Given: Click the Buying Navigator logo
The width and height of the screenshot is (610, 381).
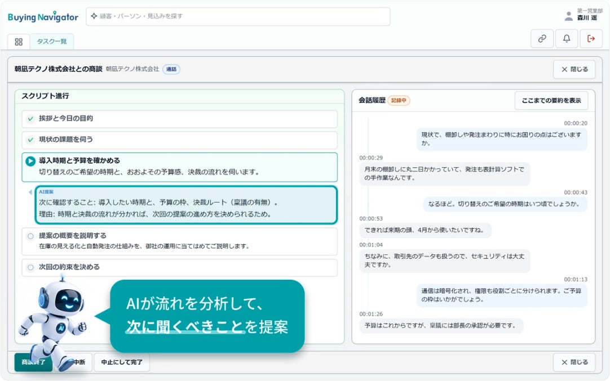Looking at the screenshot, I should tap(43, 17).
